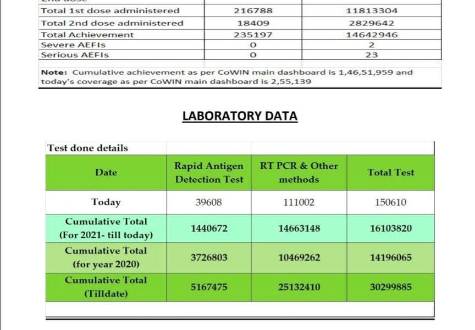Select the "Severe AEFIs" label
Image resolution: width=475 pixels, height=330 pixels.
[x=73, y=45]
